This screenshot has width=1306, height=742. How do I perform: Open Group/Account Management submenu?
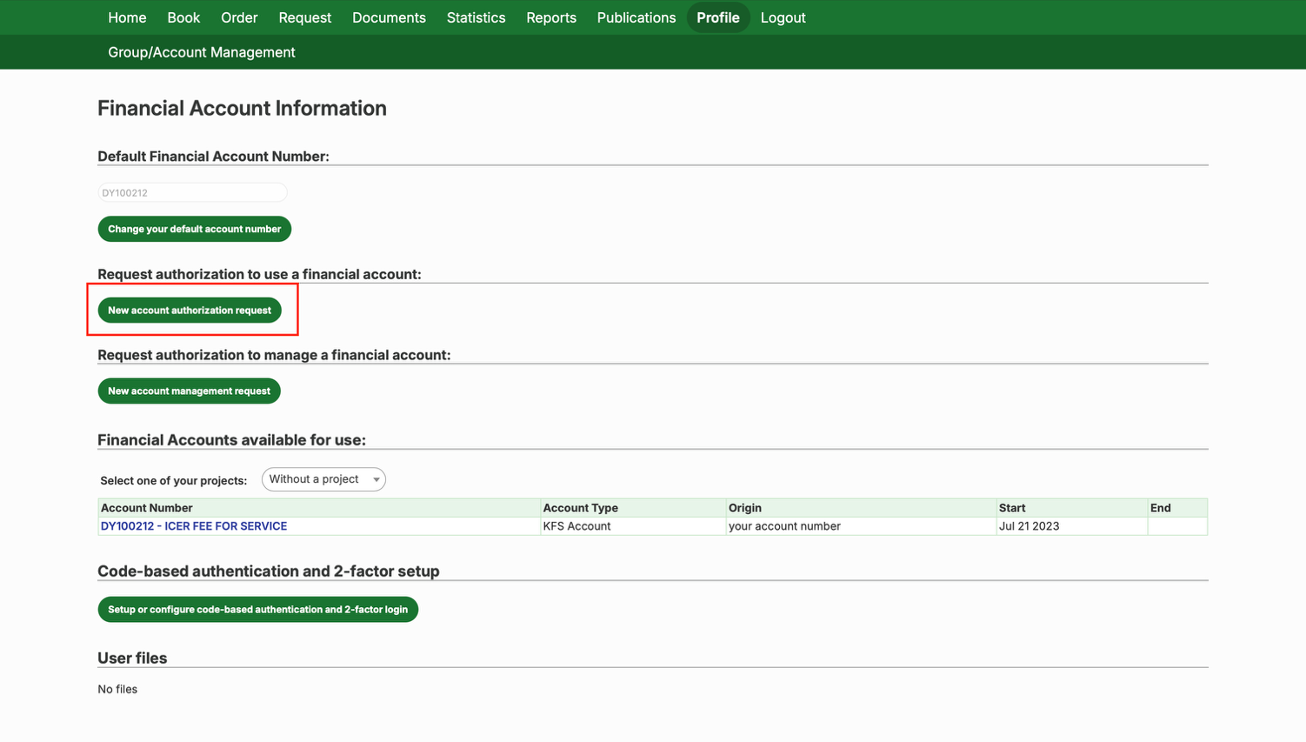pyautogui.click(x=202, y=52)
